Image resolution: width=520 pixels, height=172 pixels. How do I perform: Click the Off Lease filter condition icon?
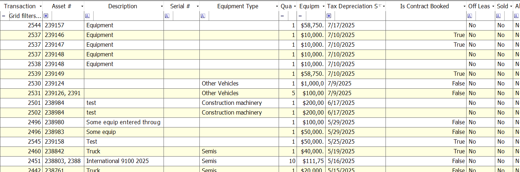pos(470,16)
